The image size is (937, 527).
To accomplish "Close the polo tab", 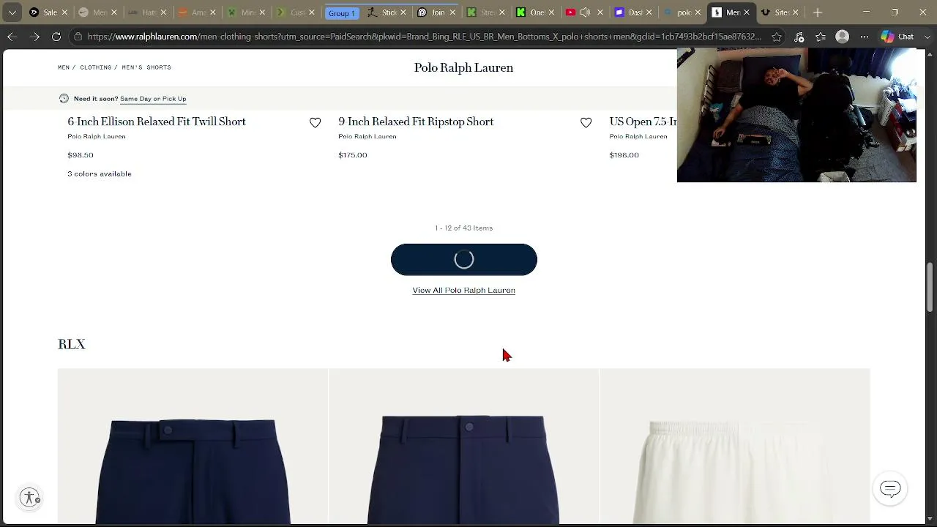I will point(698,12).
